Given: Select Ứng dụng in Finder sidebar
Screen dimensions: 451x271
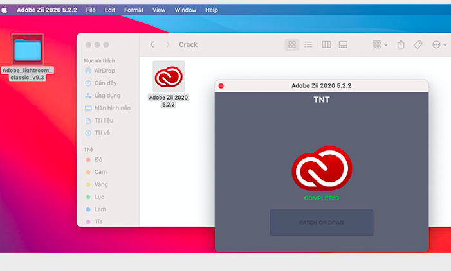Looking at the screenshot, I should pyautogui.click(x=103, y=95).
